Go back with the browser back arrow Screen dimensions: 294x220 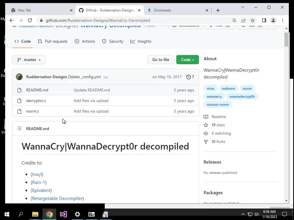pos(11,20)
